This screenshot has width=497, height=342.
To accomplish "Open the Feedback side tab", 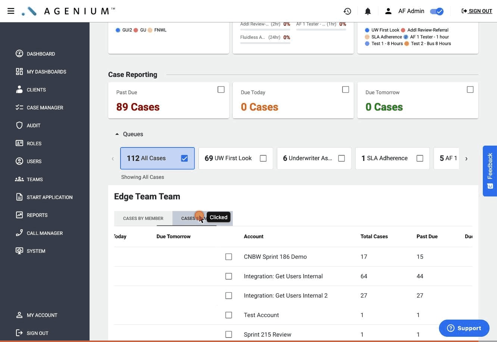I will coord(490,171).
